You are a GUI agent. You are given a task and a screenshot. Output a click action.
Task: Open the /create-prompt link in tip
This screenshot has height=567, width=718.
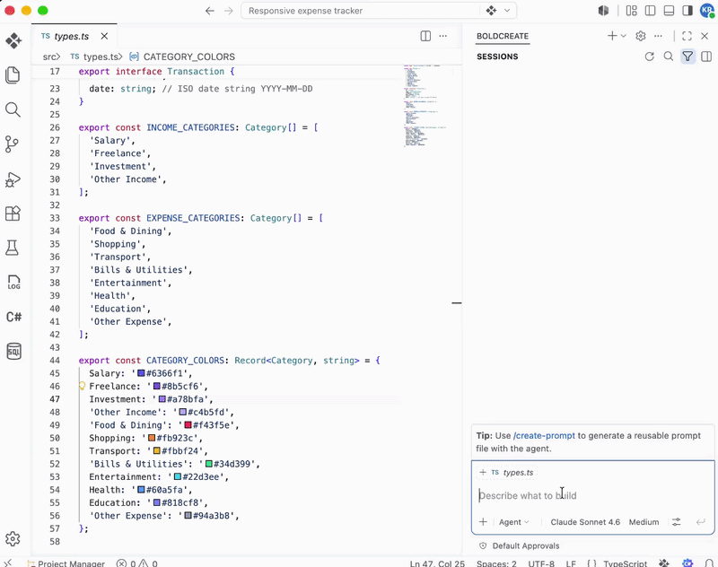point(544,436)
